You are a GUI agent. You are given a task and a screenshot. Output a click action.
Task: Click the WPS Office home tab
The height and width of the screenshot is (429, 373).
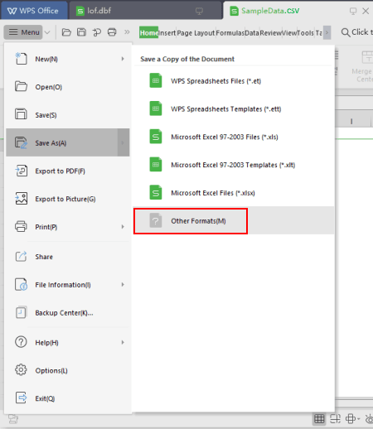coord(34,11)
